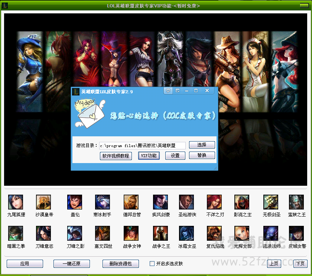The image size is (312, 276).
Task: Select the 影流之主 champion icon
Action: [242, 202]
